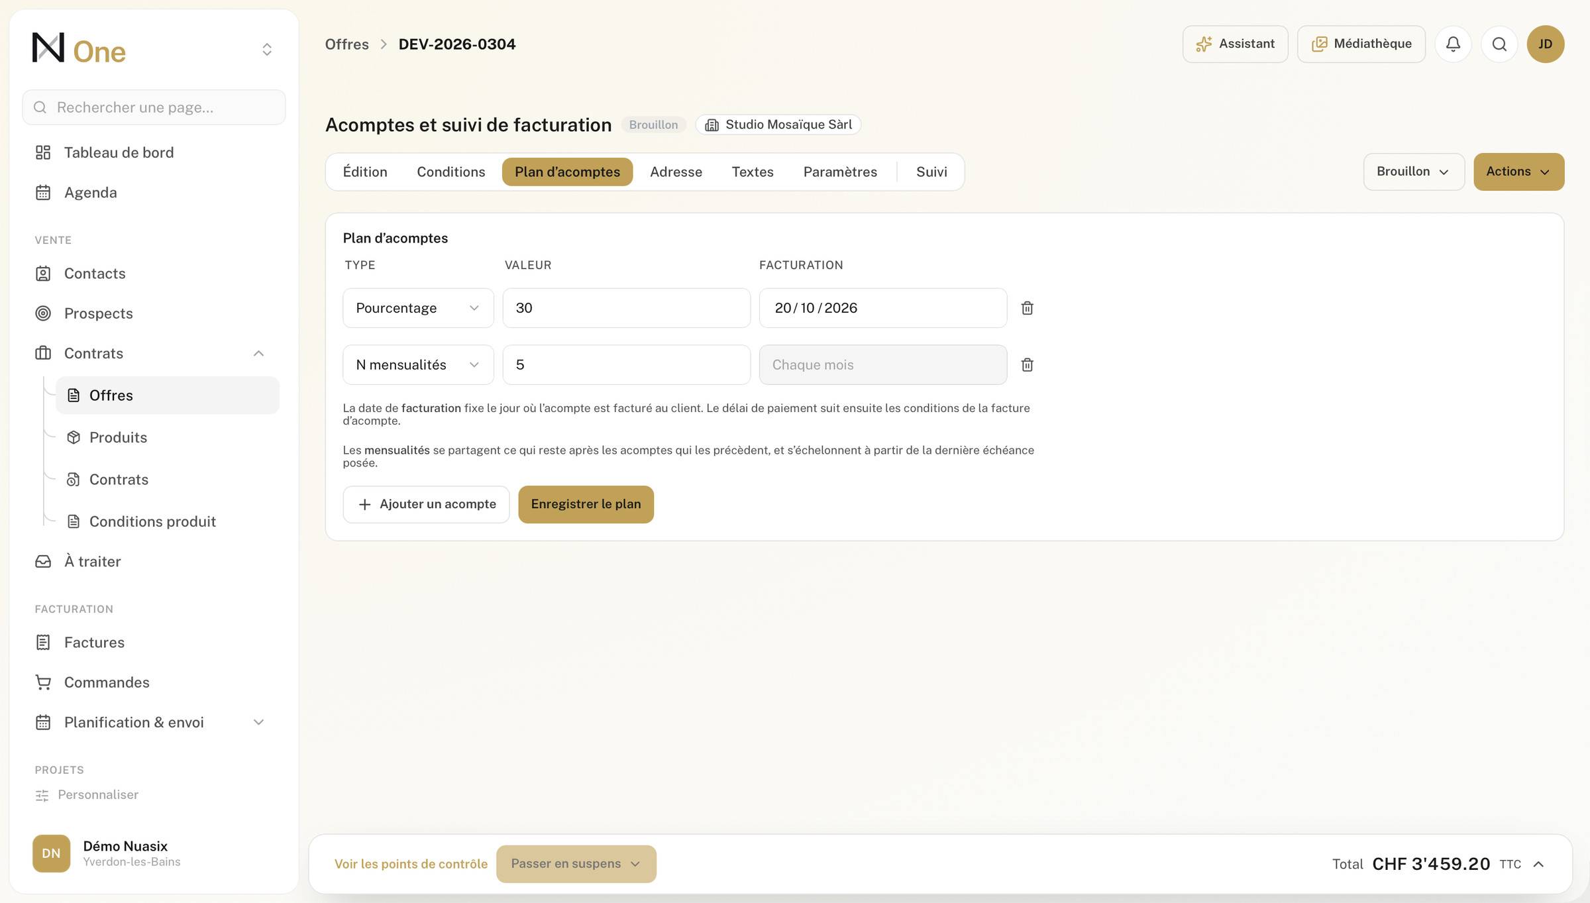Click the Contrats briefcase icon
The height and width of the screenshot is (903, 1590).
(43, 353)
